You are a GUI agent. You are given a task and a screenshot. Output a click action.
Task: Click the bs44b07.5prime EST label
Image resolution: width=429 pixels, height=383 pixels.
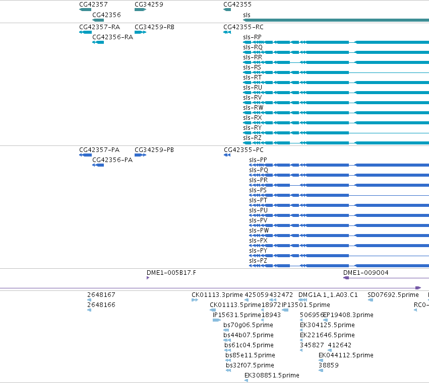pyautogui.click(x=249, y=335)
